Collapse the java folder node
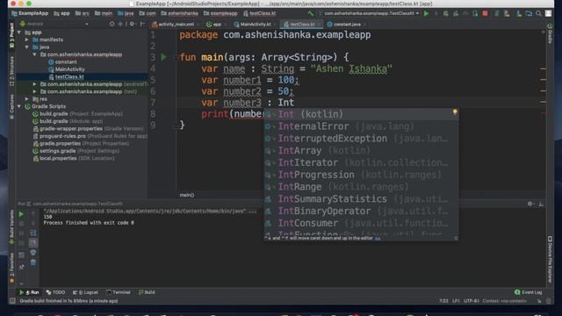562x316 pixels. point(27,47)
